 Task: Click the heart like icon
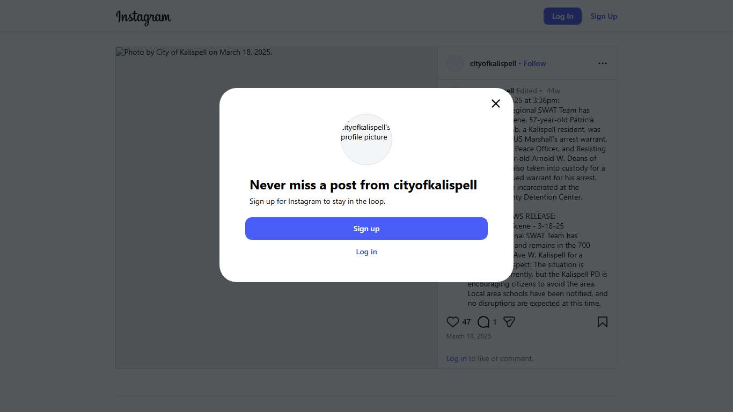coord(453,322)
